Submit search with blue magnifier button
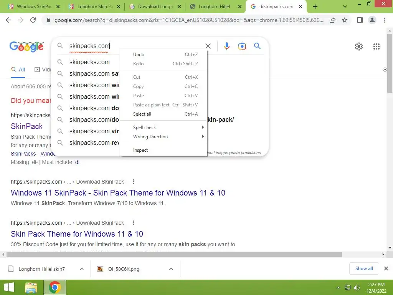 257,46
